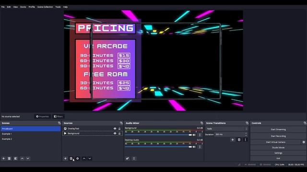This screenshot has width=307, height=172.
Task: Increase transition duration with up arrow
Action: coord(246,133)
